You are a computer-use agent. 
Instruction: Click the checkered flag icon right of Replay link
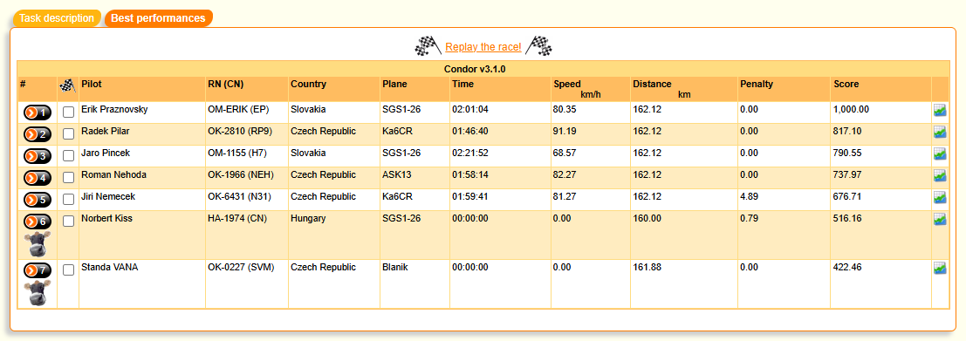point(539,46)
